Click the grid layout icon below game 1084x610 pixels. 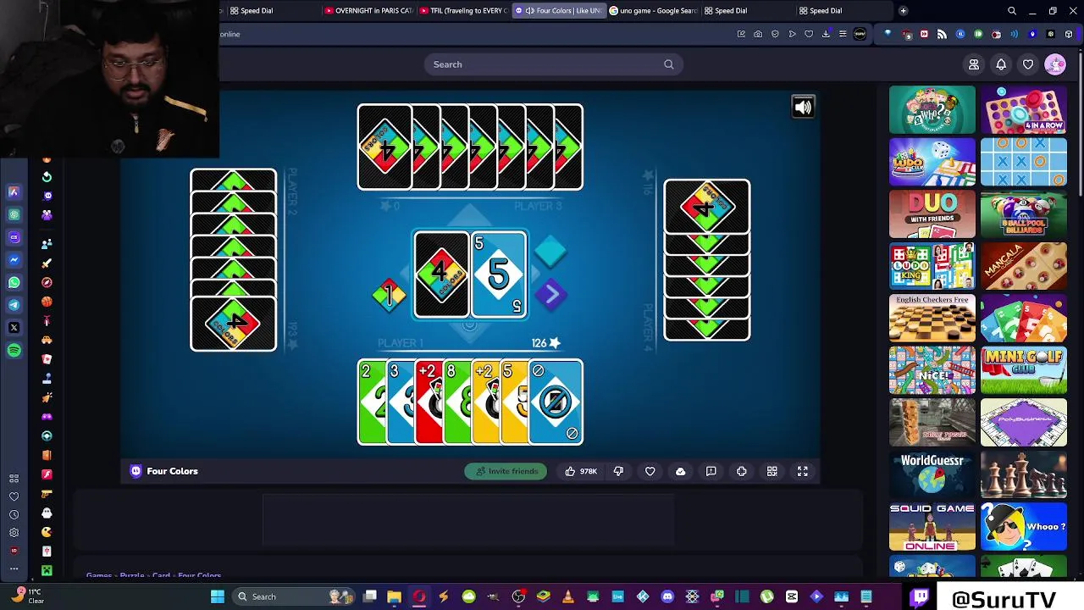click(x=772, y=471)
